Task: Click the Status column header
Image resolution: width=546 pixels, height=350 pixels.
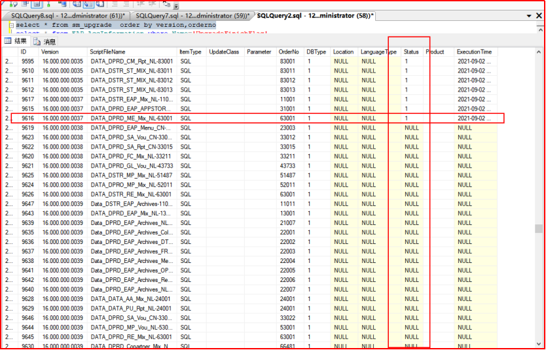Action: 411,52
